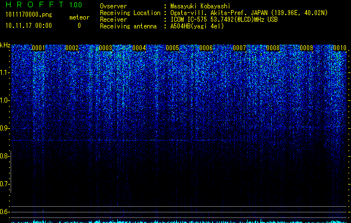
Task: Click the 0001 minute marker
Action: pos(39,48)
